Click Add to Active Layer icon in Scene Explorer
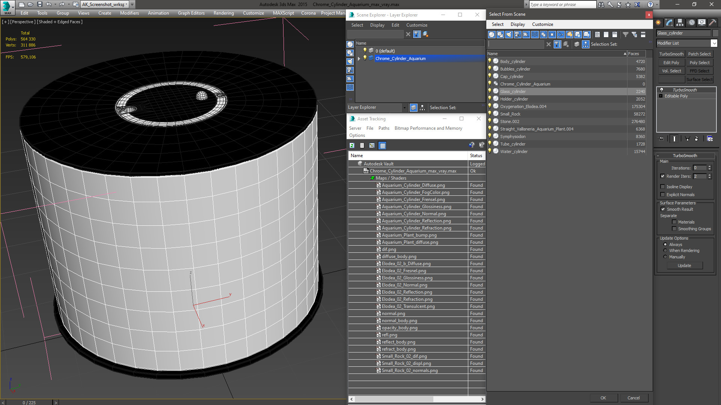Viewport: 721px width, 405px height. [x=425, y=34]
